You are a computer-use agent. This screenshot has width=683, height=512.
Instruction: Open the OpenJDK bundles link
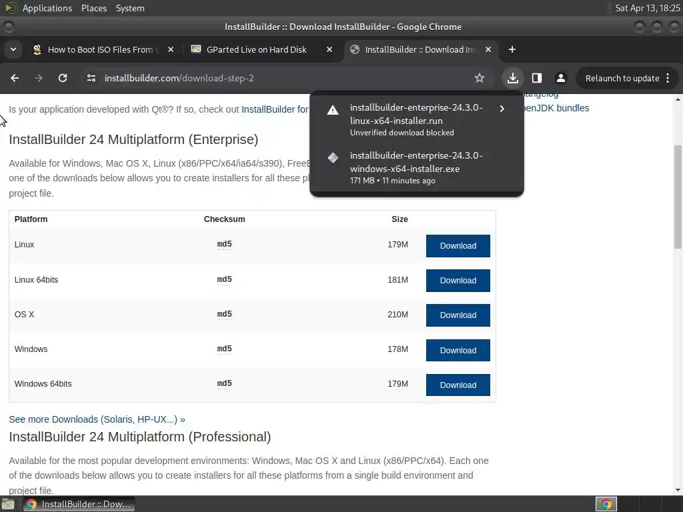click(556, 108)
